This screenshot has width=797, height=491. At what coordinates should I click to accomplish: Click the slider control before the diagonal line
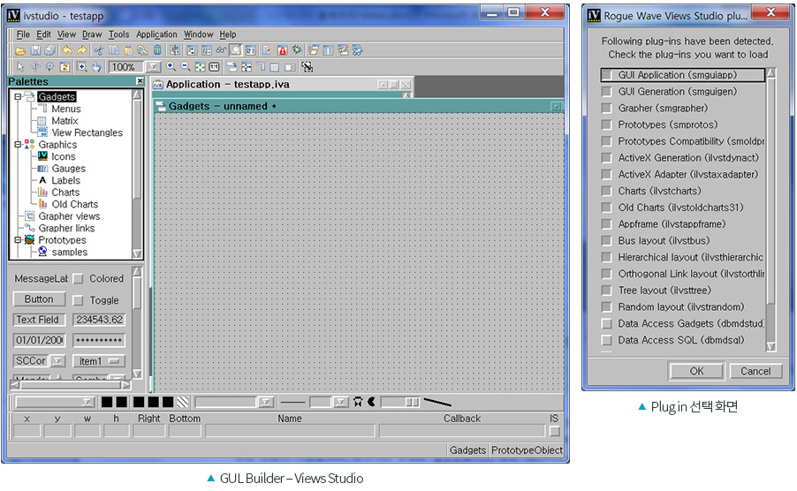(400, 402)
